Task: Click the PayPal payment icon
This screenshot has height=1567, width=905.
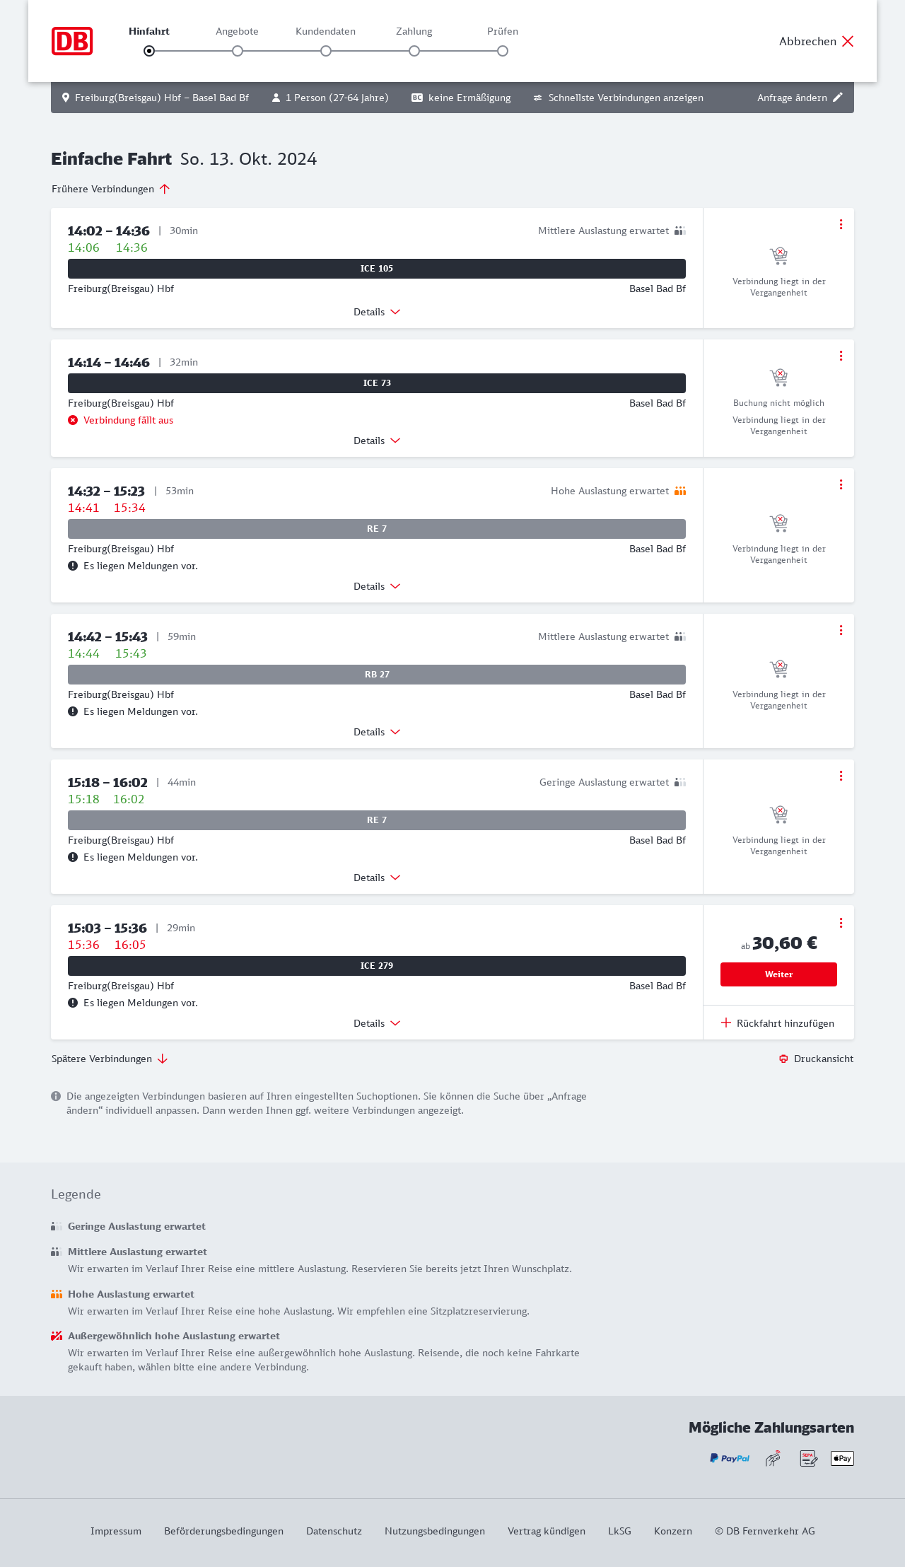Action: [730, 1458]
